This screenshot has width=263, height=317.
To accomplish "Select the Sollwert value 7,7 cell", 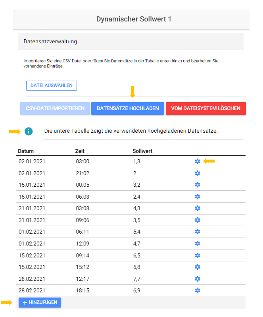I will [136, 279].
